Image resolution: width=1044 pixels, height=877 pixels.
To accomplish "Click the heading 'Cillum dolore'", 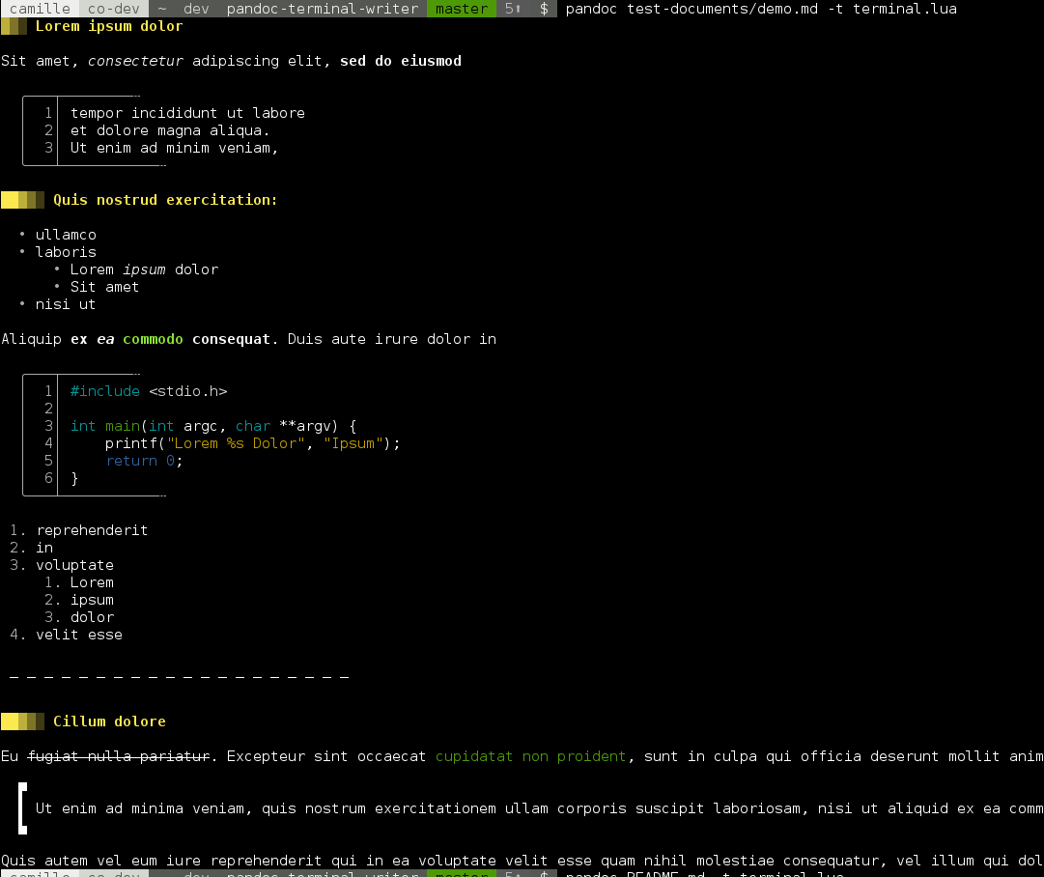I will click(109, 721).
